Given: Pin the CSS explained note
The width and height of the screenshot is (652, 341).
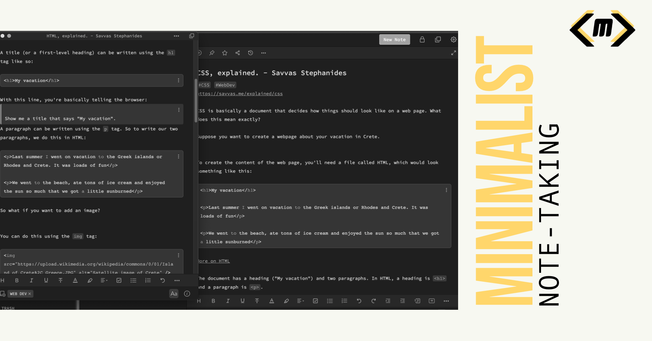Looking at the screenshot, I should tap(212, 53).
